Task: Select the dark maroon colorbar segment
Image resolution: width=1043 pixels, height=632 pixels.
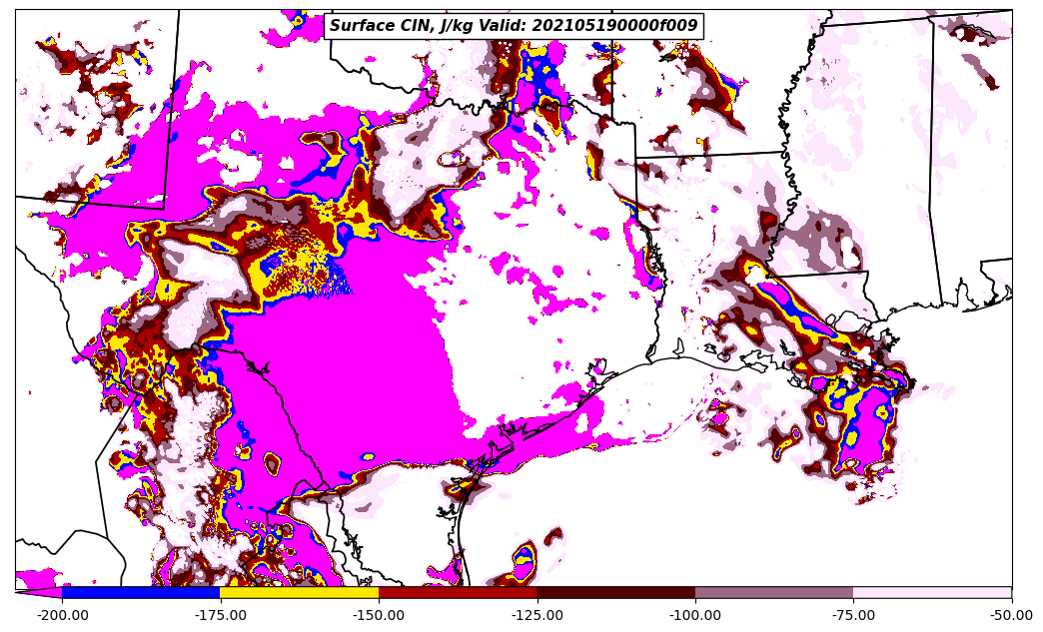Action: point(615,592)
